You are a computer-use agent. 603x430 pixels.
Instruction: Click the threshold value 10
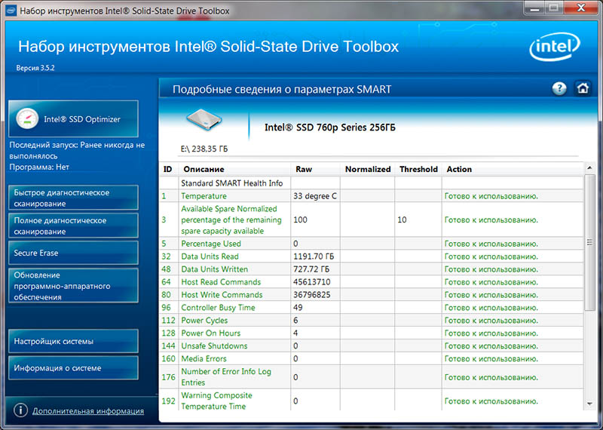[402, 220]
